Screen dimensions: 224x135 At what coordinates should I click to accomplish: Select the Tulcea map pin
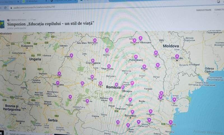pos(174,100)
